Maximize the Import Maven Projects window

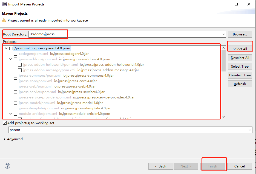click(236, 4)
